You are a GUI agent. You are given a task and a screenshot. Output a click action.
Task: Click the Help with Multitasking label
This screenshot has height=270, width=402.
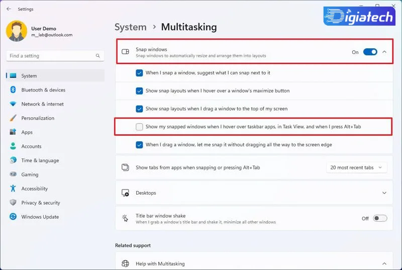[160, 263]
